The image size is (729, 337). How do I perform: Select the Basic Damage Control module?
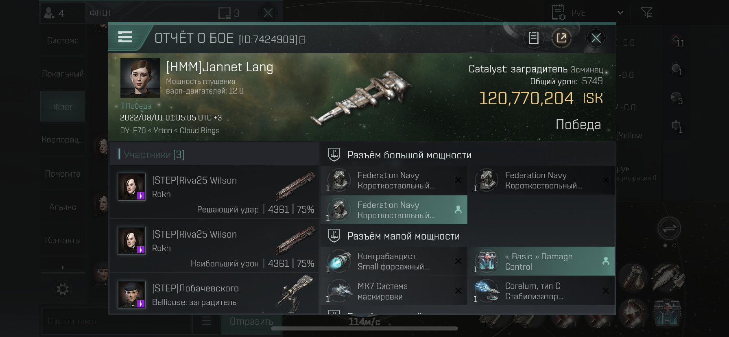click(541, 262)
